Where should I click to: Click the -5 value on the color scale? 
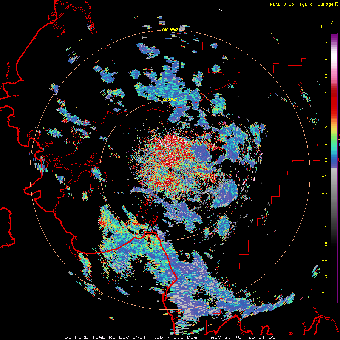pyautogui.click(x=325, y=244)
